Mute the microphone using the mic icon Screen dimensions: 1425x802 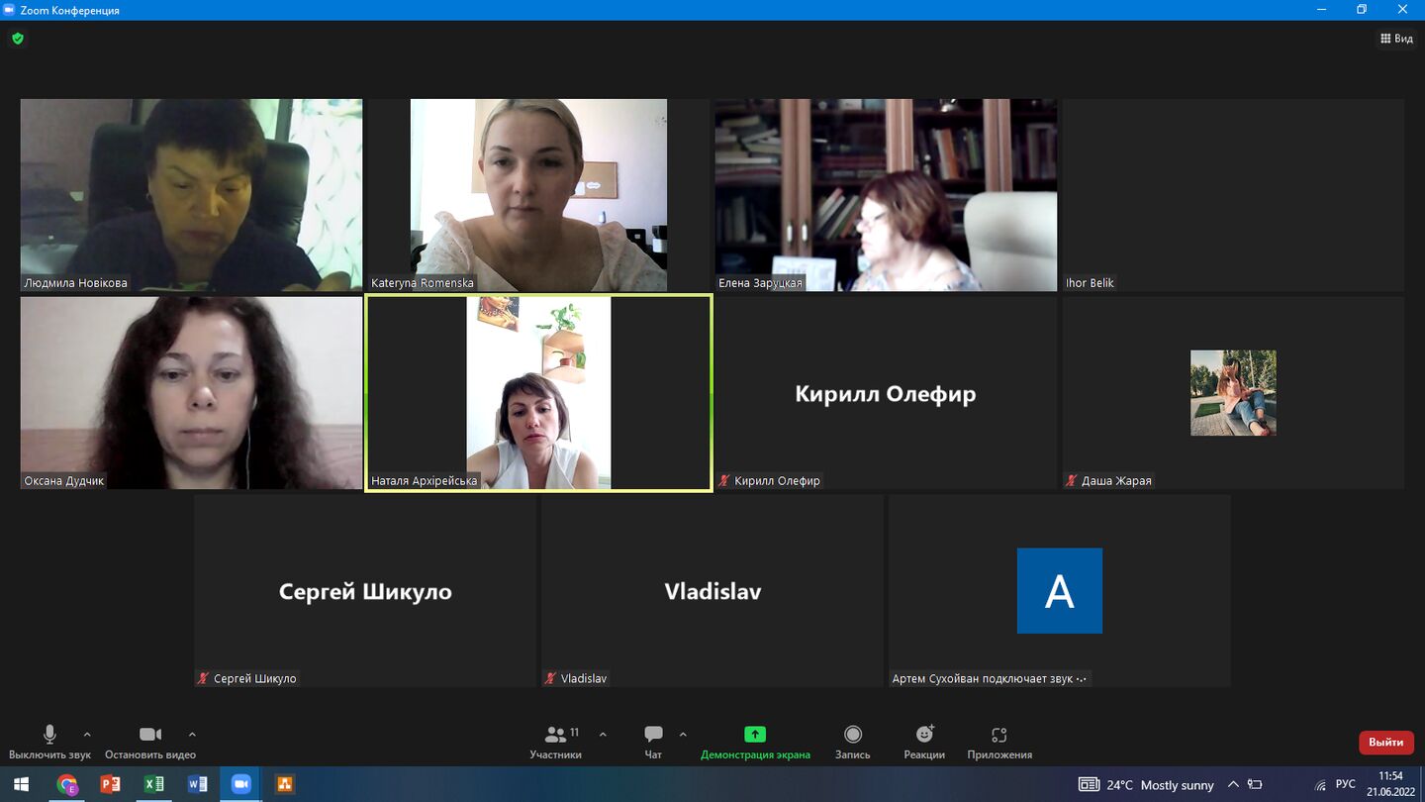pos(49,734)
